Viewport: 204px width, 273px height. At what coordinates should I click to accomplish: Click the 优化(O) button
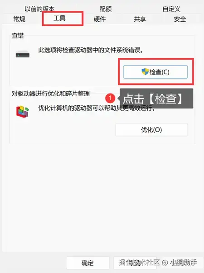point(151,130)
